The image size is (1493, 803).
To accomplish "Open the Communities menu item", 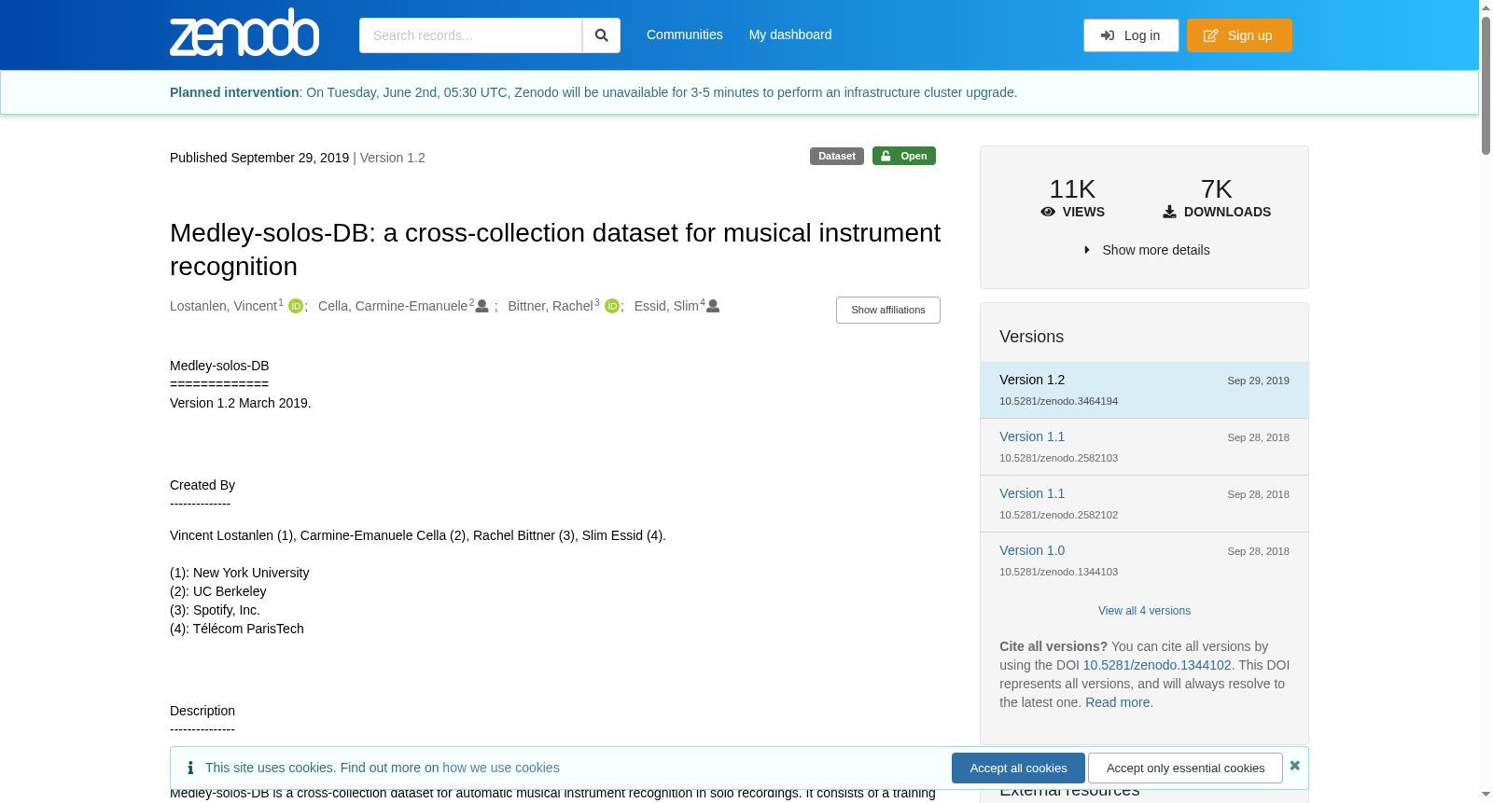I will [684, 35].
